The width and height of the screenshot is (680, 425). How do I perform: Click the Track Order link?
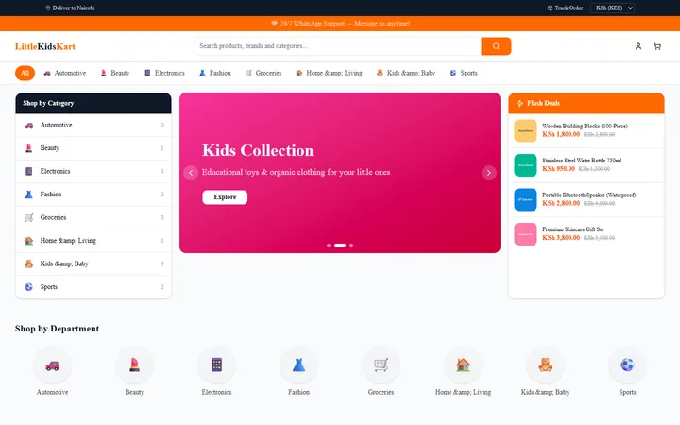coord(565,8)
